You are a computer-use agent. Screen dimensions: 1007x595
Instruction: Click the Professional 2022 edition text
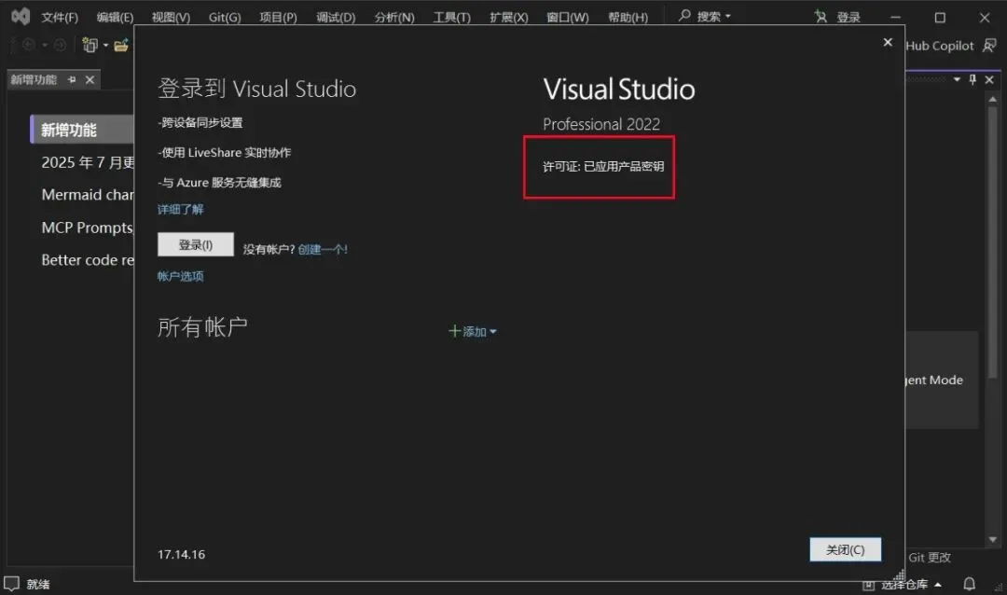coord(601,124)
